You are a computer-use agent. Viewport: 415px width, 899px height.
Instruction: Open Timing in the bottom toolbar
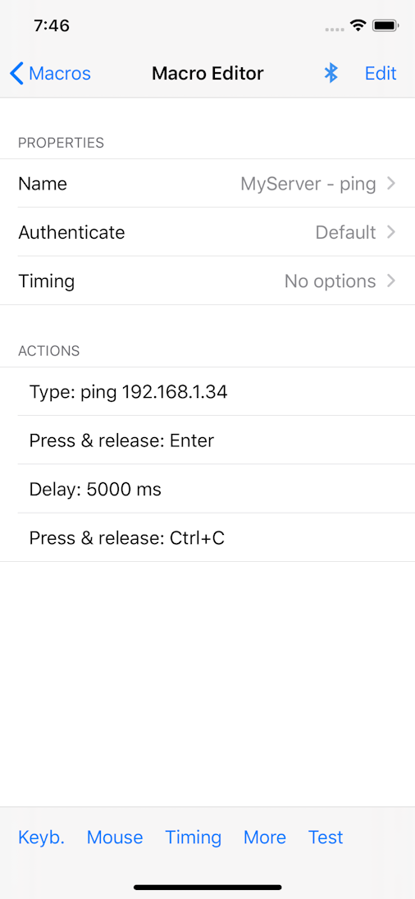[x=194, y=837]
